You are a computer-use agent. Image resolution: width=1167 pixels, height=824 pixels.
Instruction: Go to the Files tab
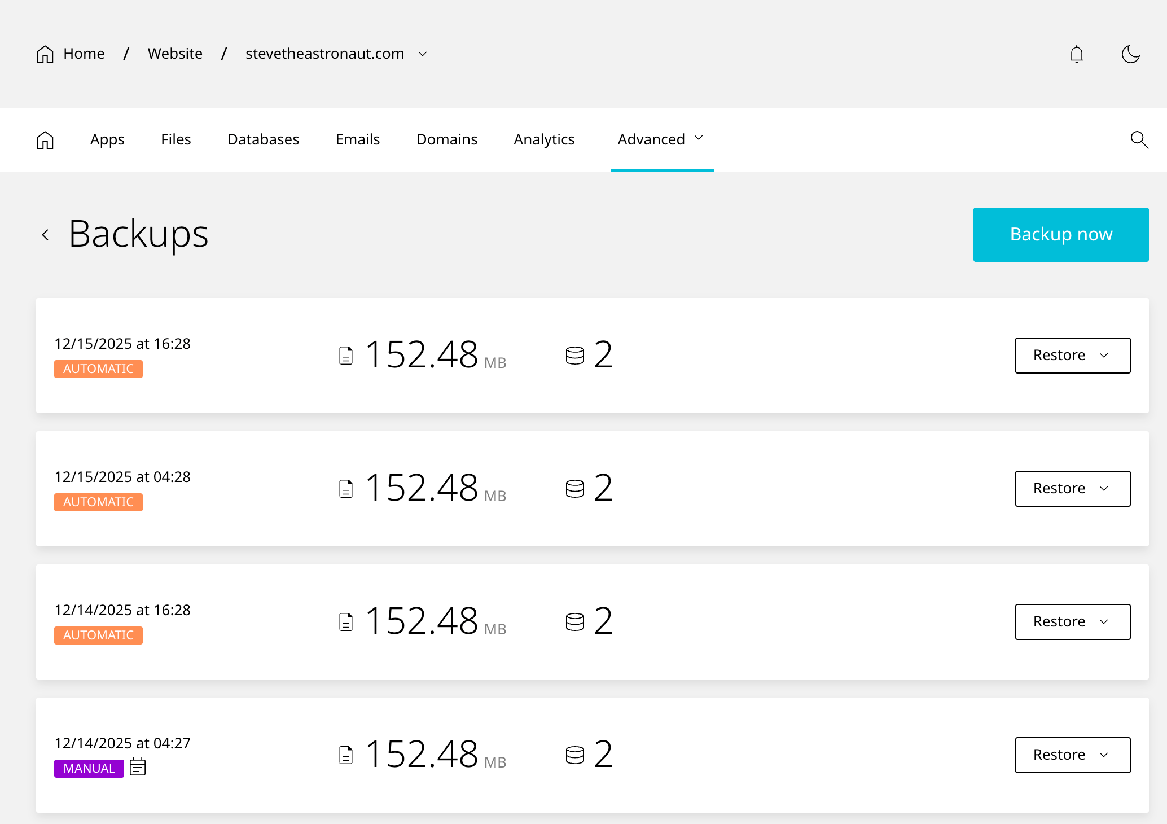tap(176, 139)
